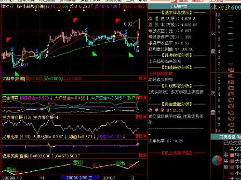Maximize the 大趋势 indicator sub-panel
The height and width of the screenshot is (180, 241).
tap(141, 78)
